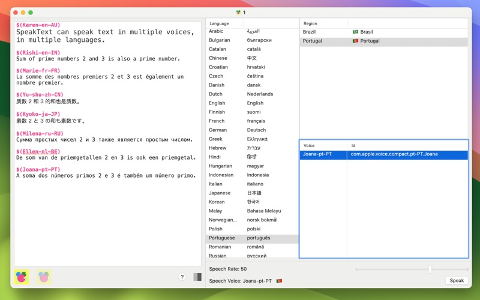480x300 pixels.
Task: Click the $(Marie-fr-FR) voice tag
Action: tap(38, 71)
